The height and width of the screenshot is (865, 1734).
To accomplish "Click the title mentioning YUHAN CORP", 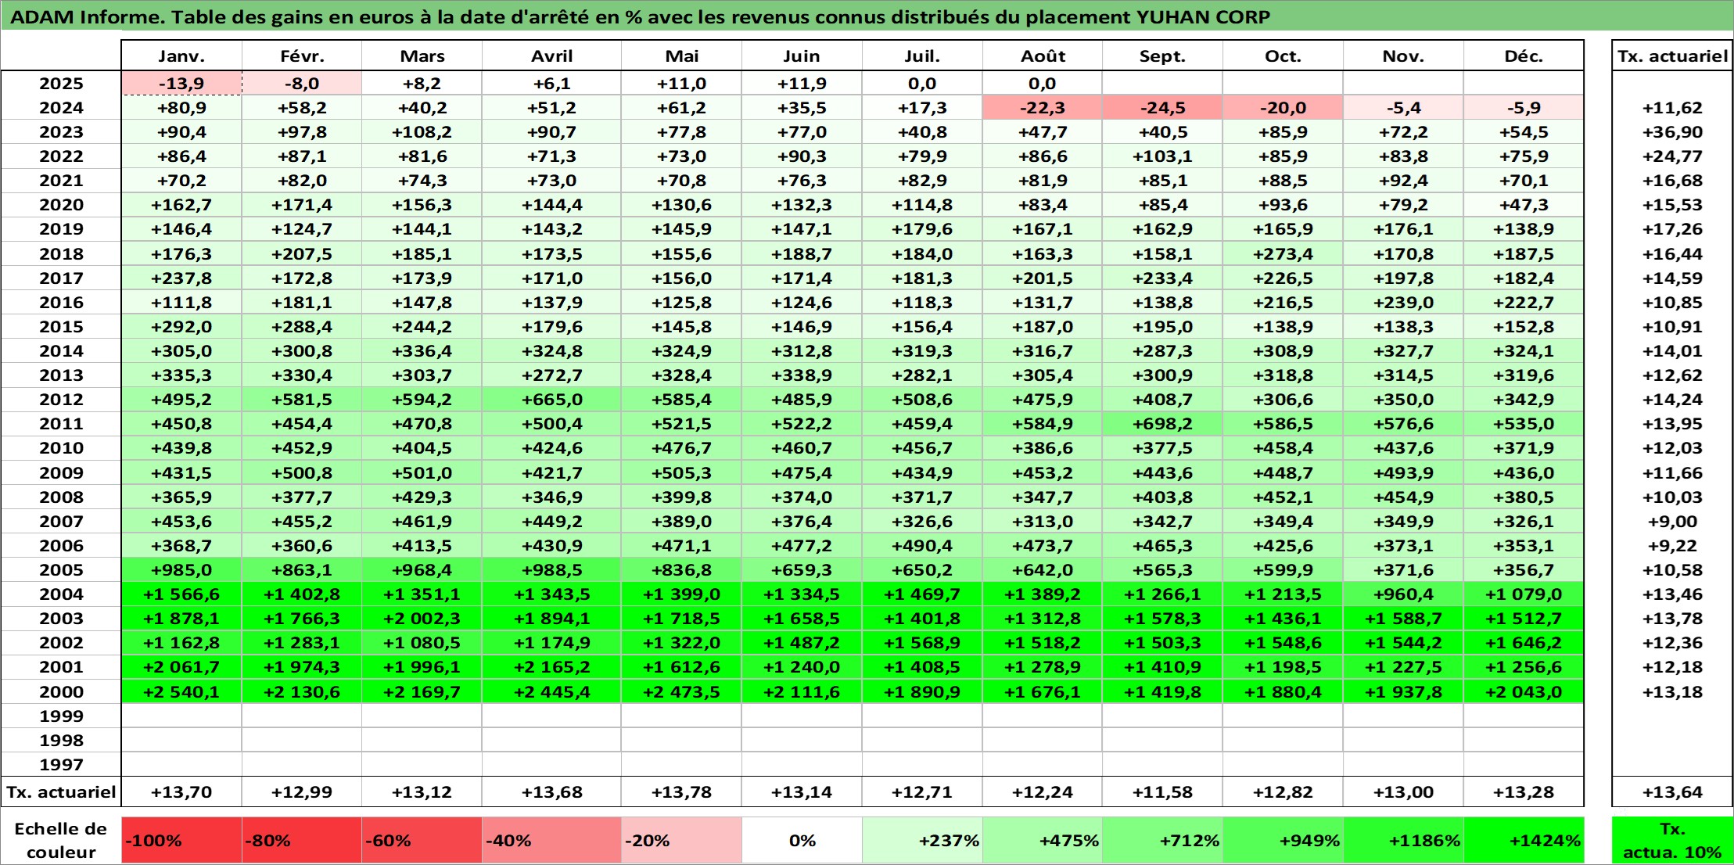I will (x=640, y=17).
